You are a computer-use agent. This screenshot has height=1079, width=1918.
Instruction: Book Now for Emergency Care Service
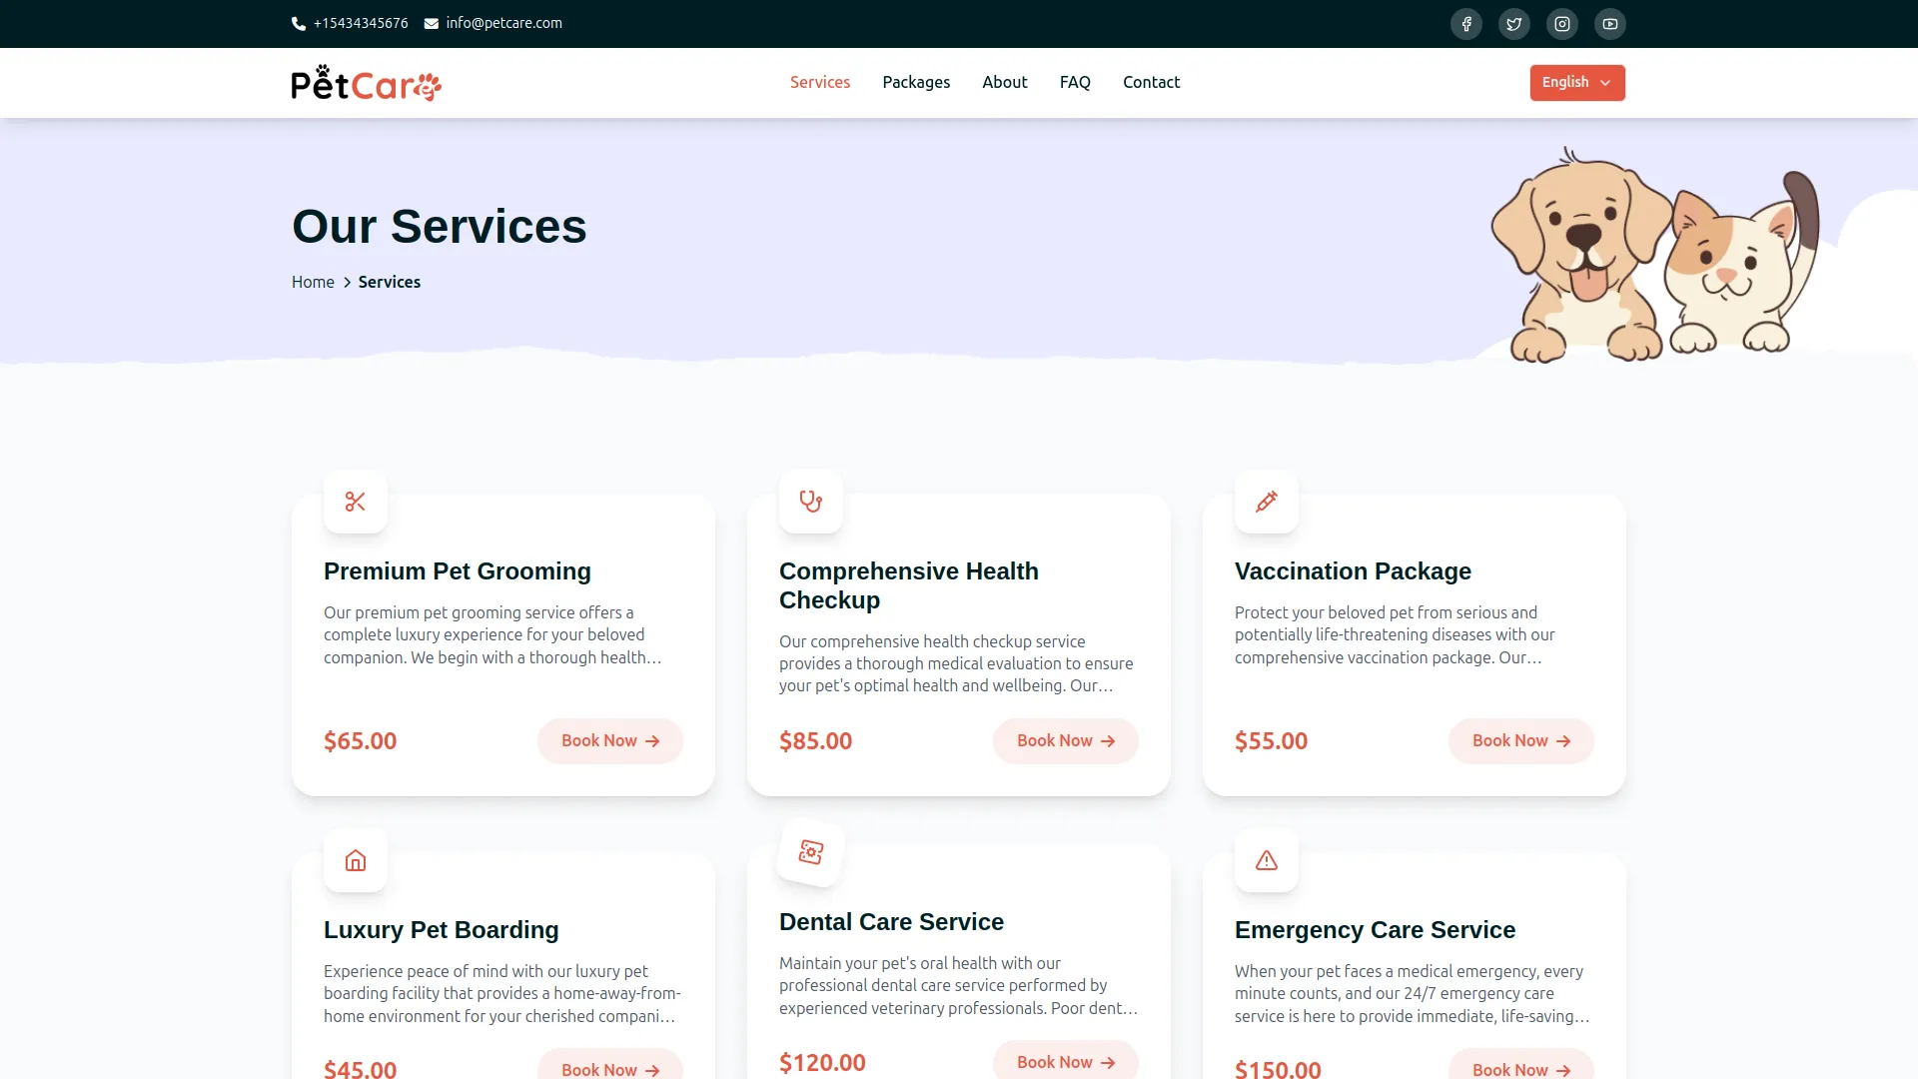pyautogui.click(x=1521, y=1065)
